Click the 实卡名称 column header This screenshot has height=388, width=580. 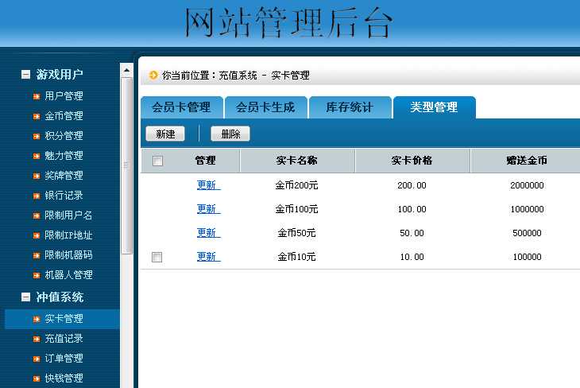[x=296, y=161]
